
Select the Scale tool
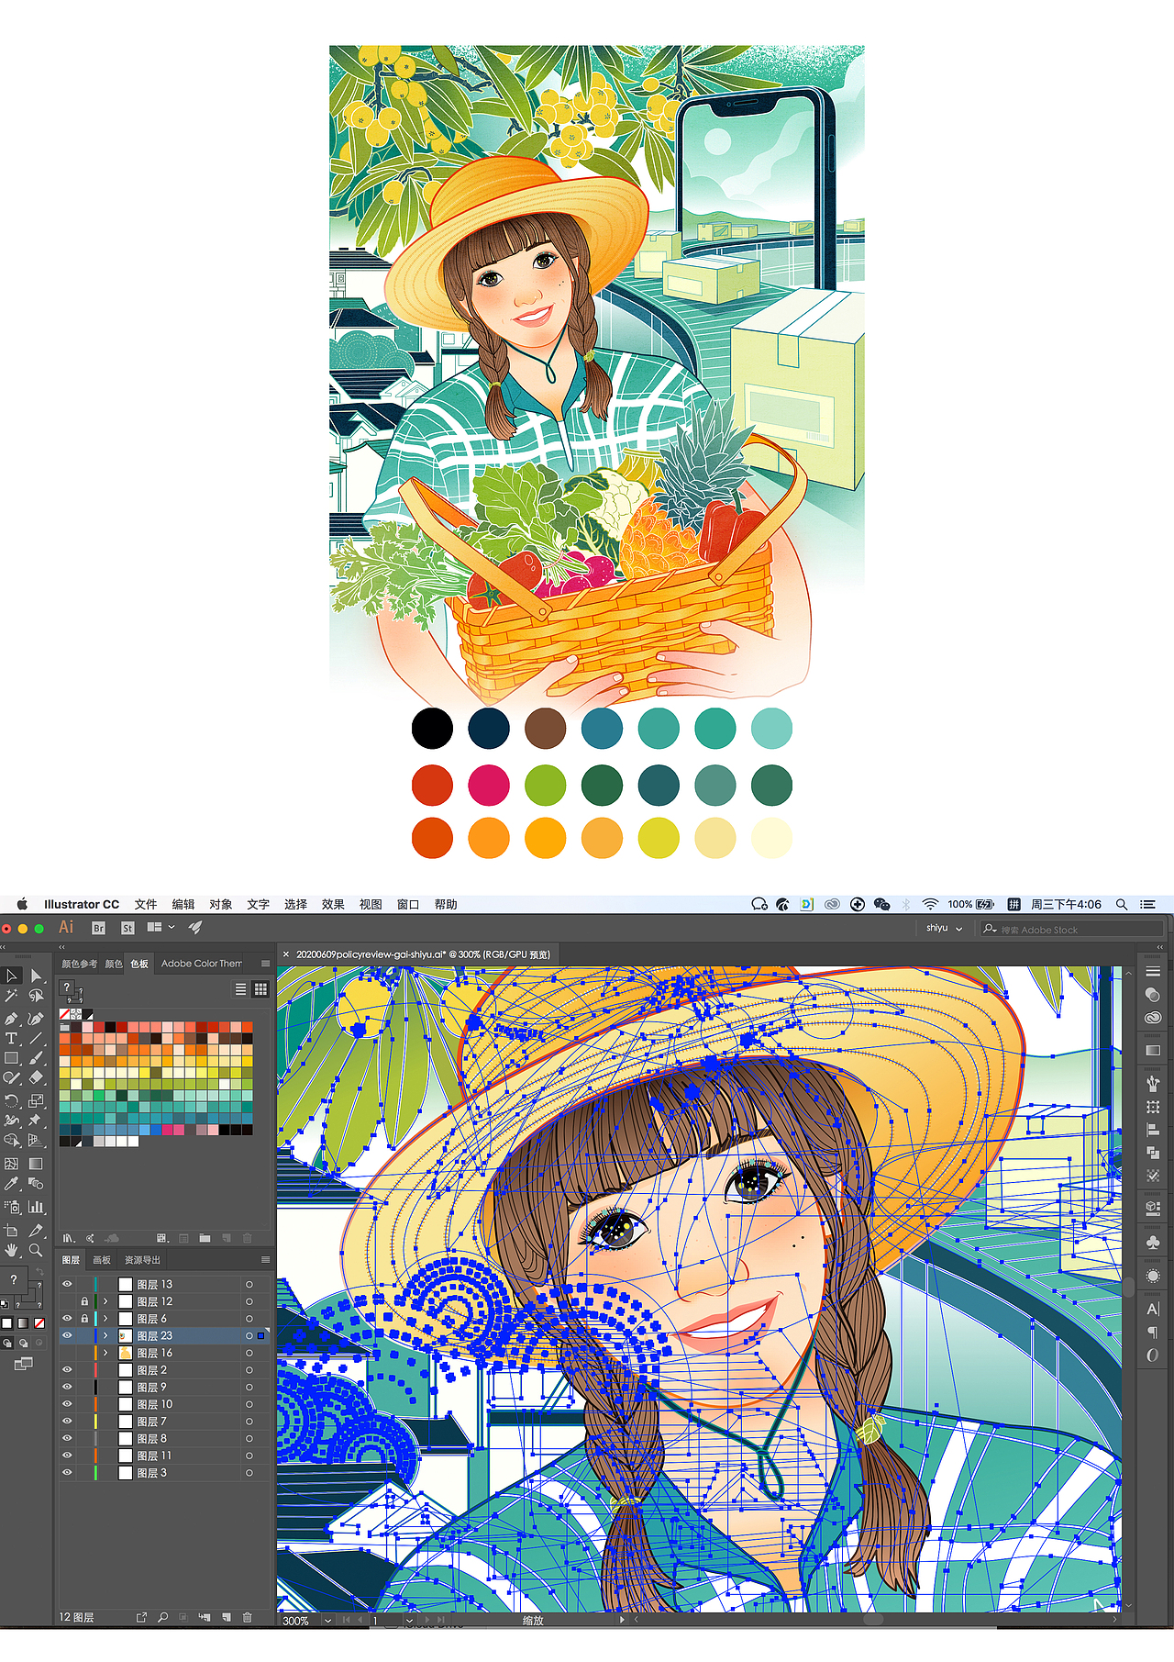pos(36,1100)
